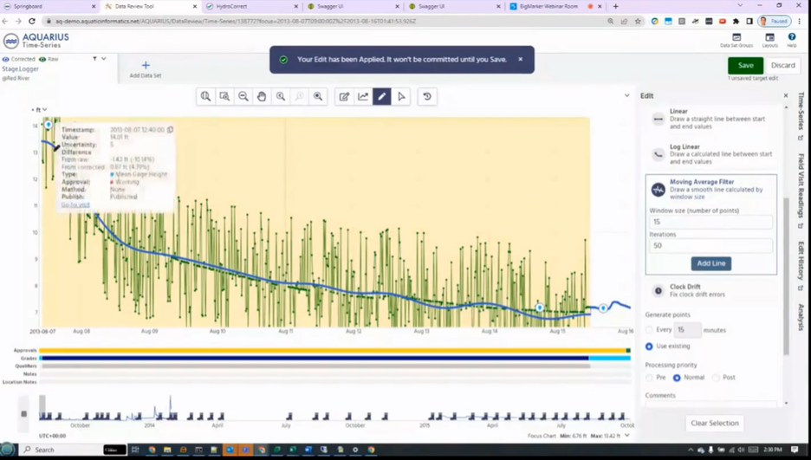The height and width of the screenshot is (460, 811).
Task: Expand the Stage.Logger dataset chevron
Action: [x=104, y=59]
